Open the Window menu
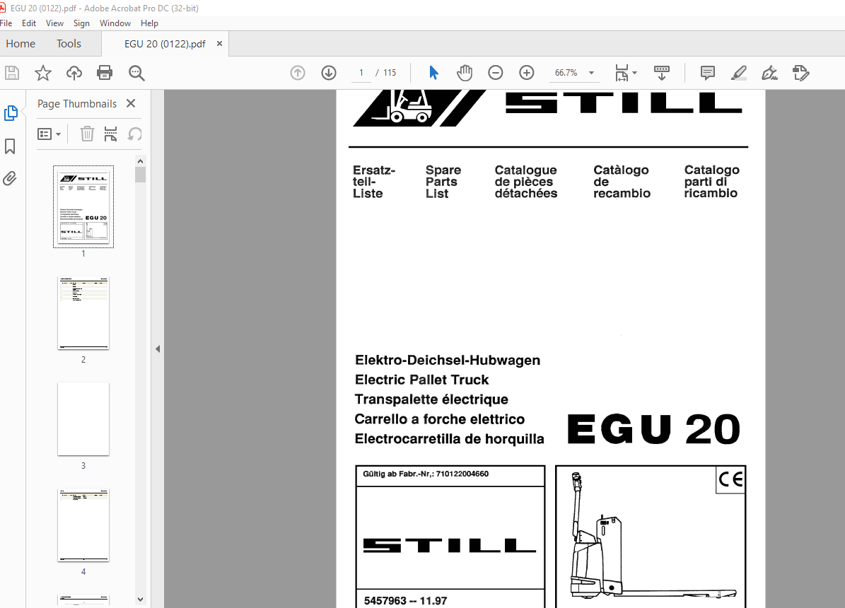 click(115, 23)
